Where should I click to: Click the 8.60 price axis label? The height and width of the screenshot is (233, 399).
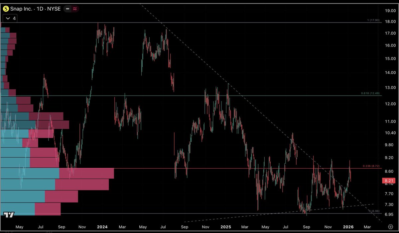390,172
